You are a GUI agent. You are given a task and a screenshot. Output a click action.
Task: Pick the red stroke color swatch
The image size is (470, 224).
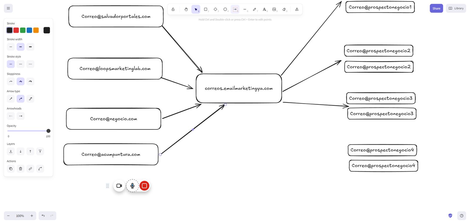[16, 30]
